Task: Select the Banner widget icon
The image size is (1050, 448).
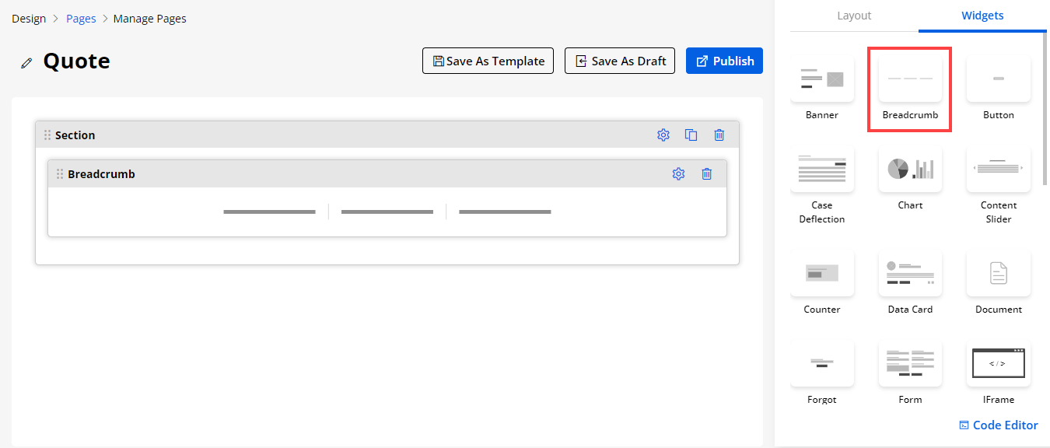Action: tap(822, 79)
